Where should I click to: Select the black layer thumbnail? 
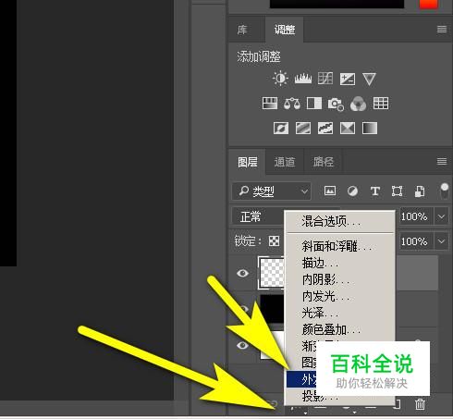(x=272, y=309)
